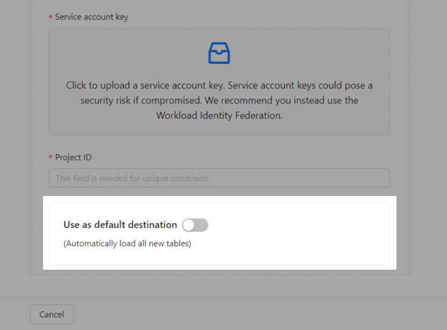Click the inbox upload icon
447x330 pixels.
[219, 53]
